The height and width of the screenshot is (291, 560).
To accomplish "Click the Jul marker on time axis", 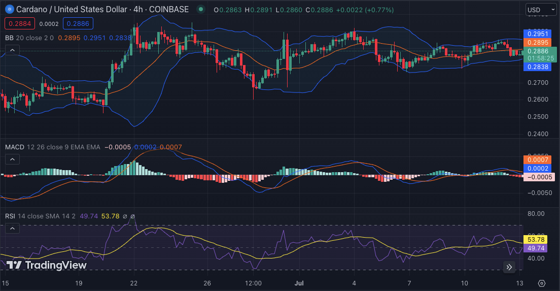I will coord(299,283).
